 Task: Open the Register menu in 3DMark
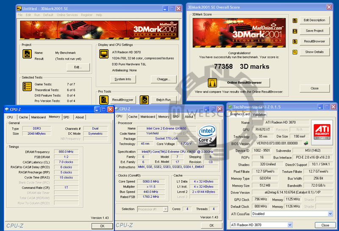point(87,15)
